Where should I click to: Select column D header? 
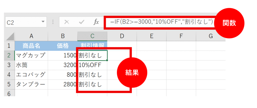point(122,36)
